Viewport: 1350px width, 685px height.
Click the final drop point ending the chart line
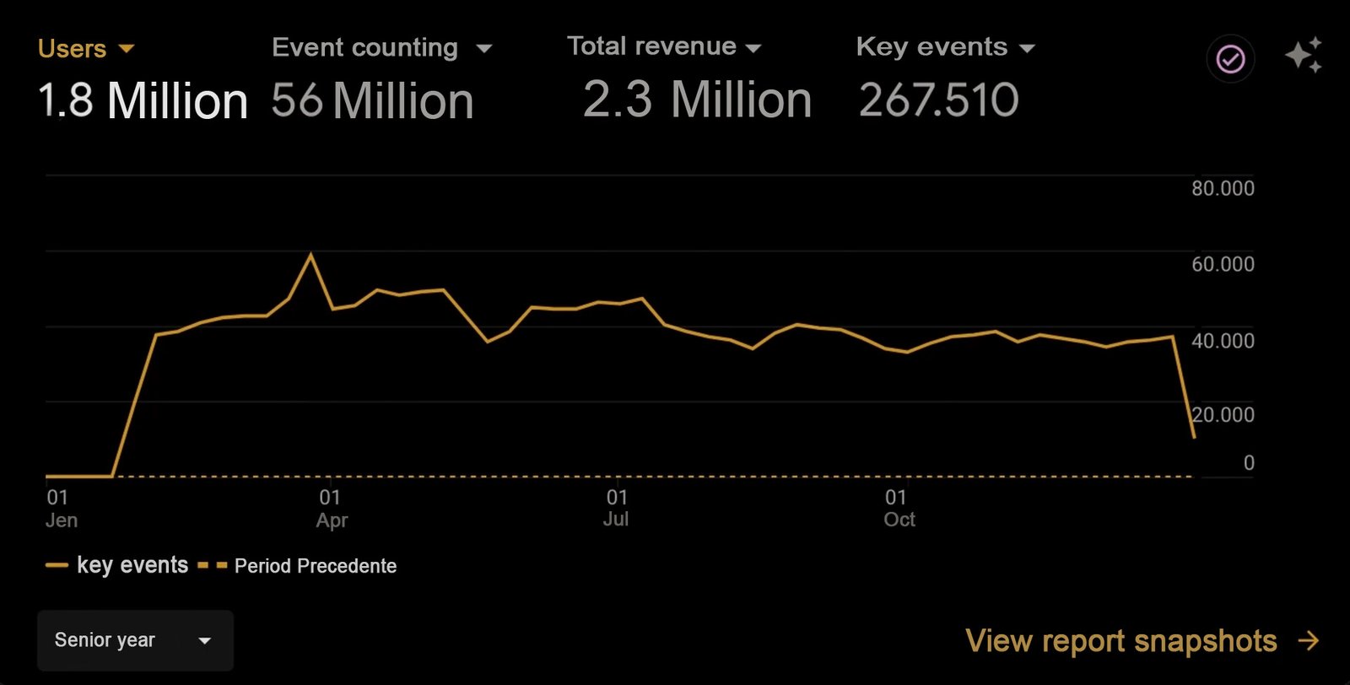click(1194, 437)
